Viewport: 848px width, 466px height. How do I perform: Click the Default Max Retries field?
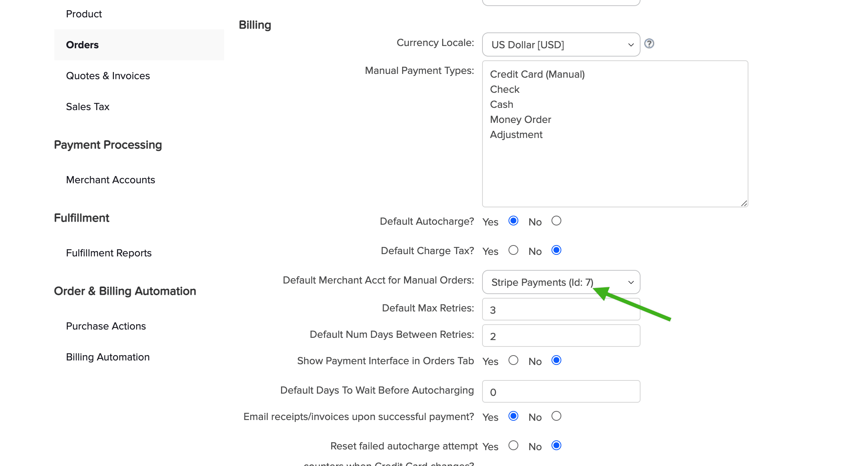click(x=561, y=310)
